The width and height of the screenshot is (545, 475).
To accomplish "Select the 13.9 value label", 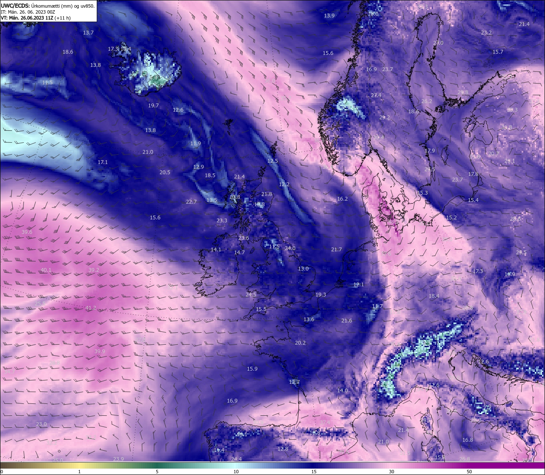I will pos(329,16).
